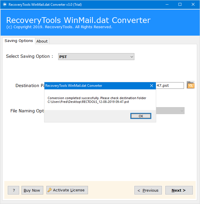This screenshot has width=200, height=204.
Task: Close the conversion completed dialog with X
Action: tap(152, 86)
